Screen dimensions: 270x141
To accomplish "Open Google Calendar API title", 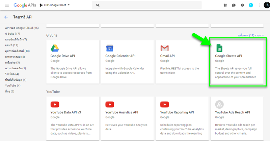I will click(120, 56).
